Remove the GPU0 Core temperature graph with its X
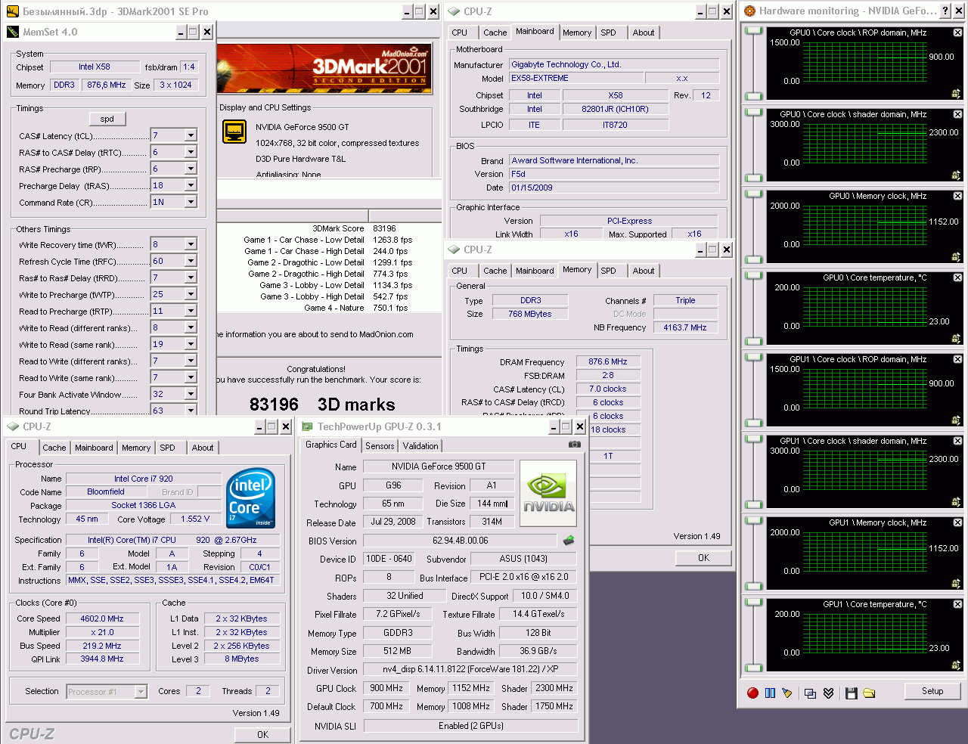968x744 pixels. (x=957, y=277)
